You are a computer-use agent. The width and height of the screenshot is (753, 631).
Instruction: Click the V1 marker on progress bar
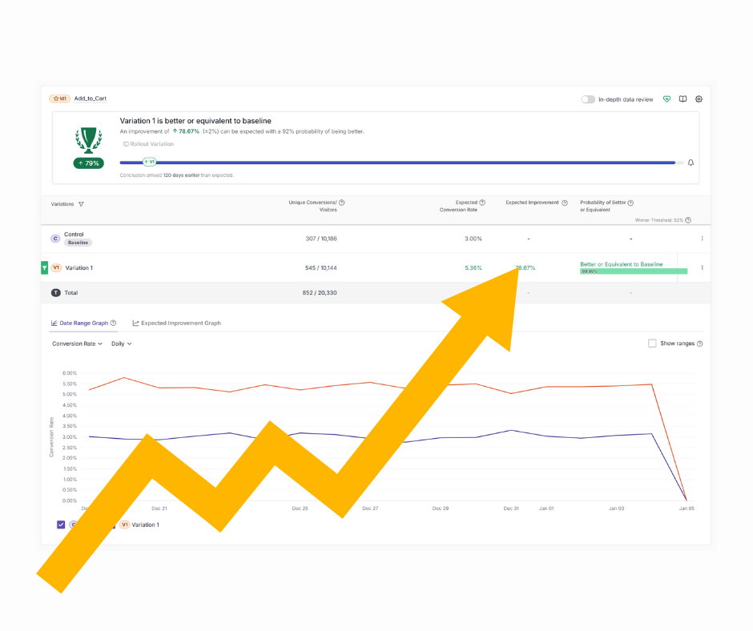(x=149, y=162)
